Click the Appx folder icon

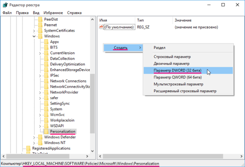[x=46, y=42]
